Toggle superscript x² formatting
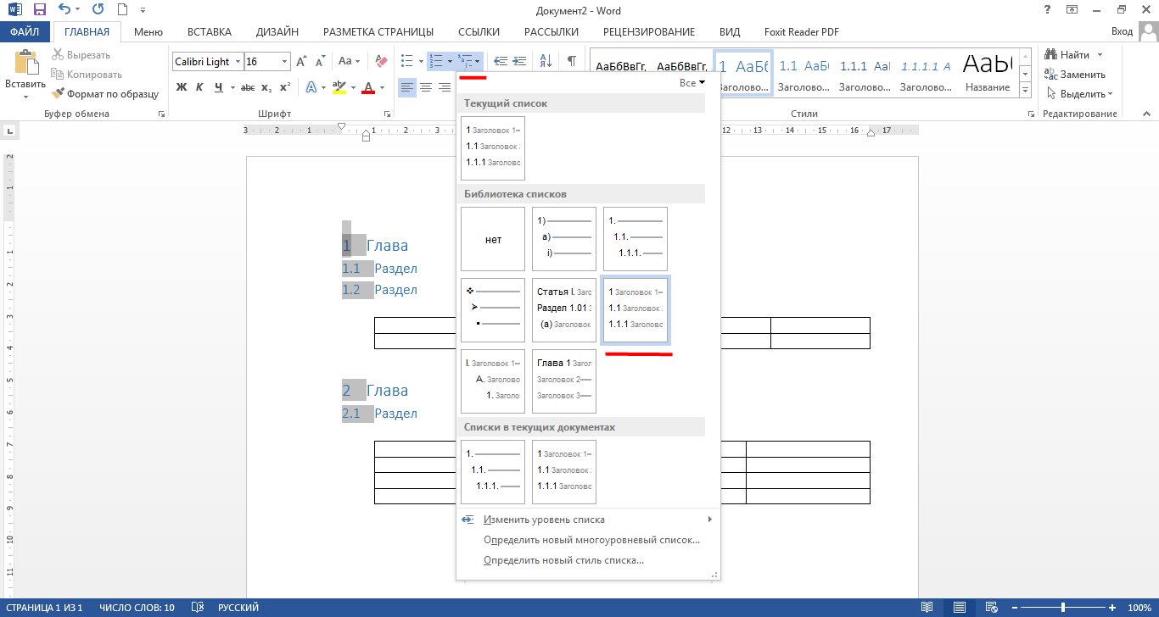 pos(285,87)
